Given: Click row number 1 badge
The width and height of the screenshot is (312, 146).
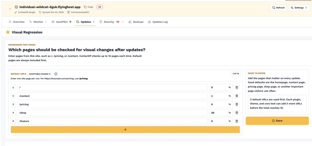Looking at the screenshot, I should [13, 87].
